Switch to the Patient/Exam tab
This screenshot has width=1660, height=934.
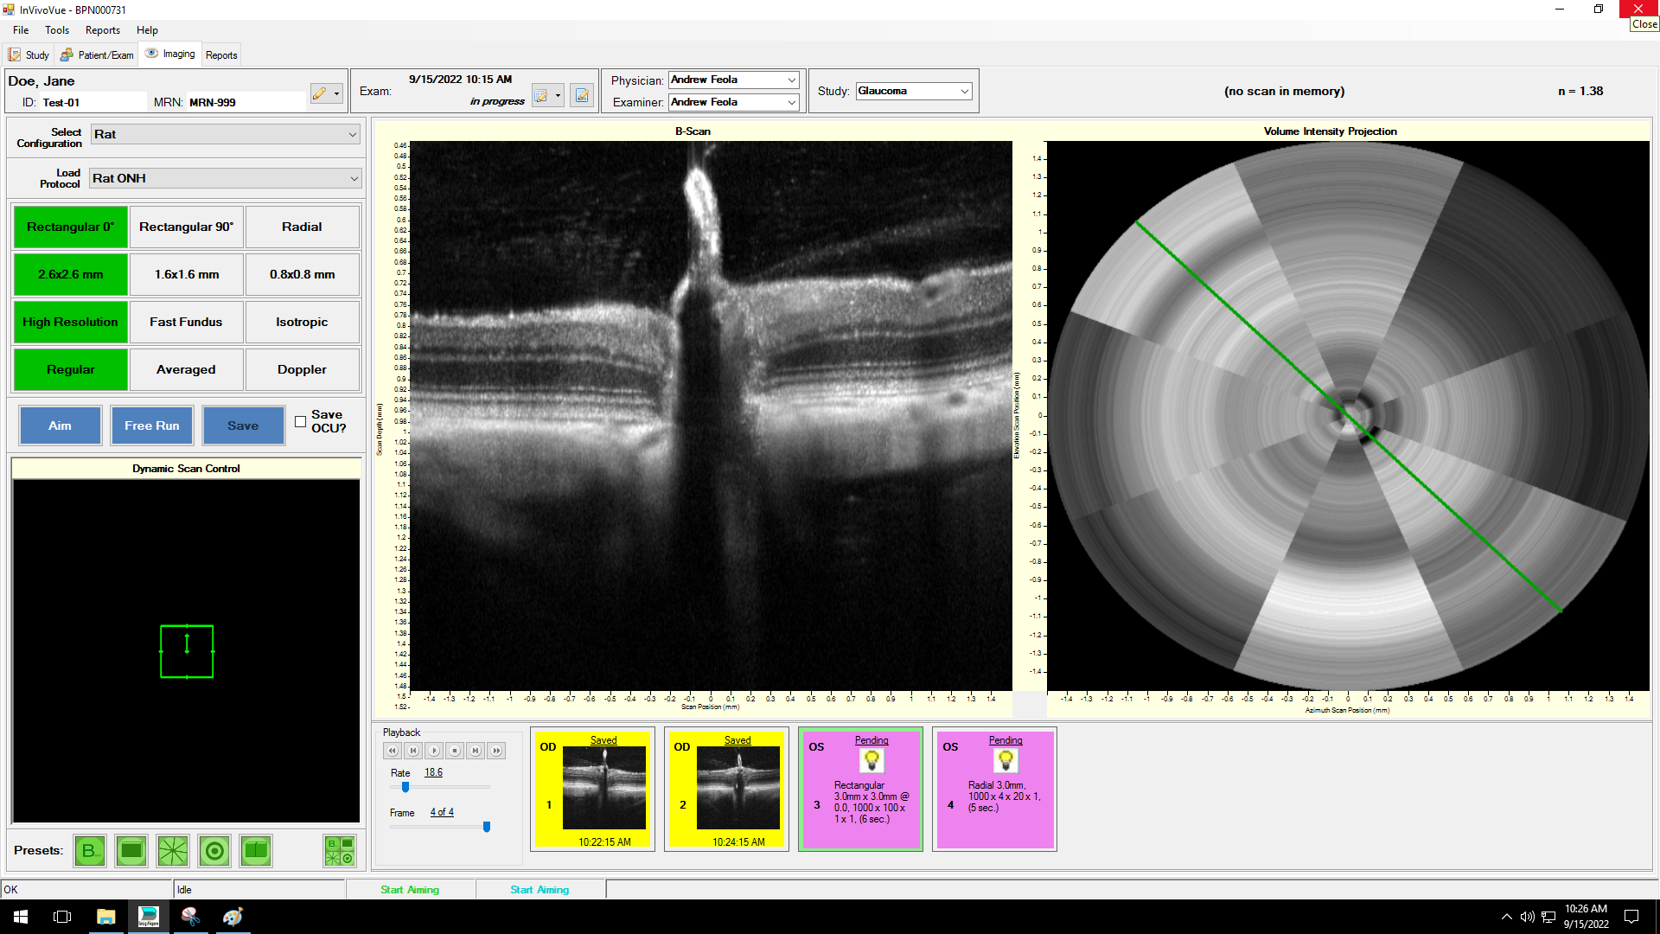(97, 54)
